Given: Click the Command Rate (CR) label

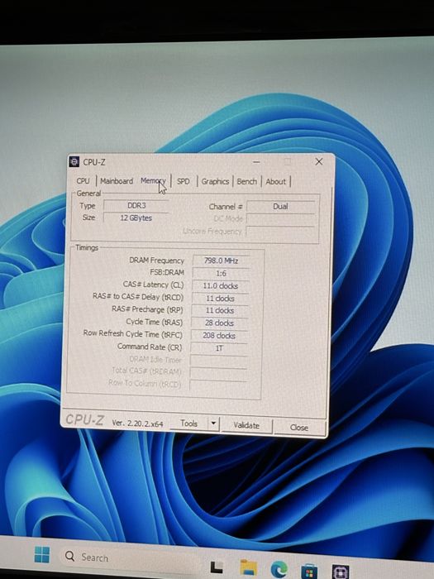Looking at the screenshot, I should pyautogui.click(x=150, y=347).
